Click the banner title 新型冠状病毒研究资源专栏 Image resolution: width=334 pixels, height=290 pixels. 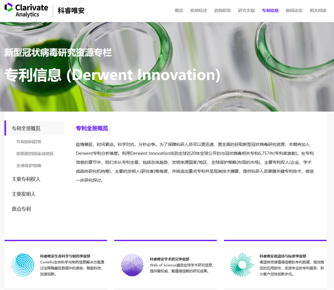pos(58,53)
